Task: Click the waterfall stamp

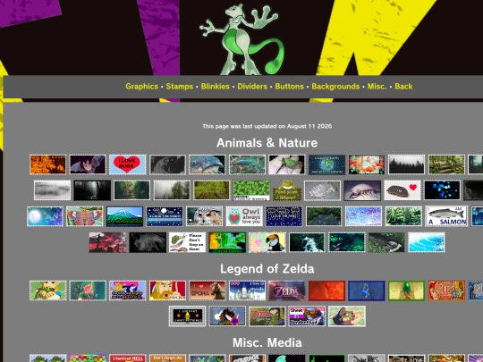Action: [x=307, y=242]
